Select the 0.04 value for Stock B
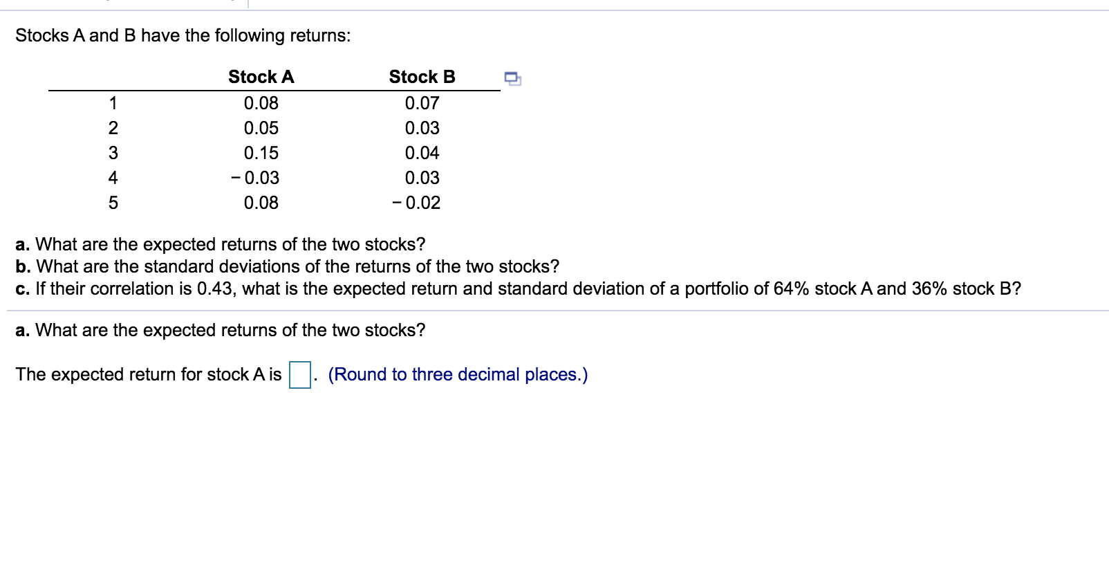This screenshot has width=1109, height=588. click(x=422, y=152)
